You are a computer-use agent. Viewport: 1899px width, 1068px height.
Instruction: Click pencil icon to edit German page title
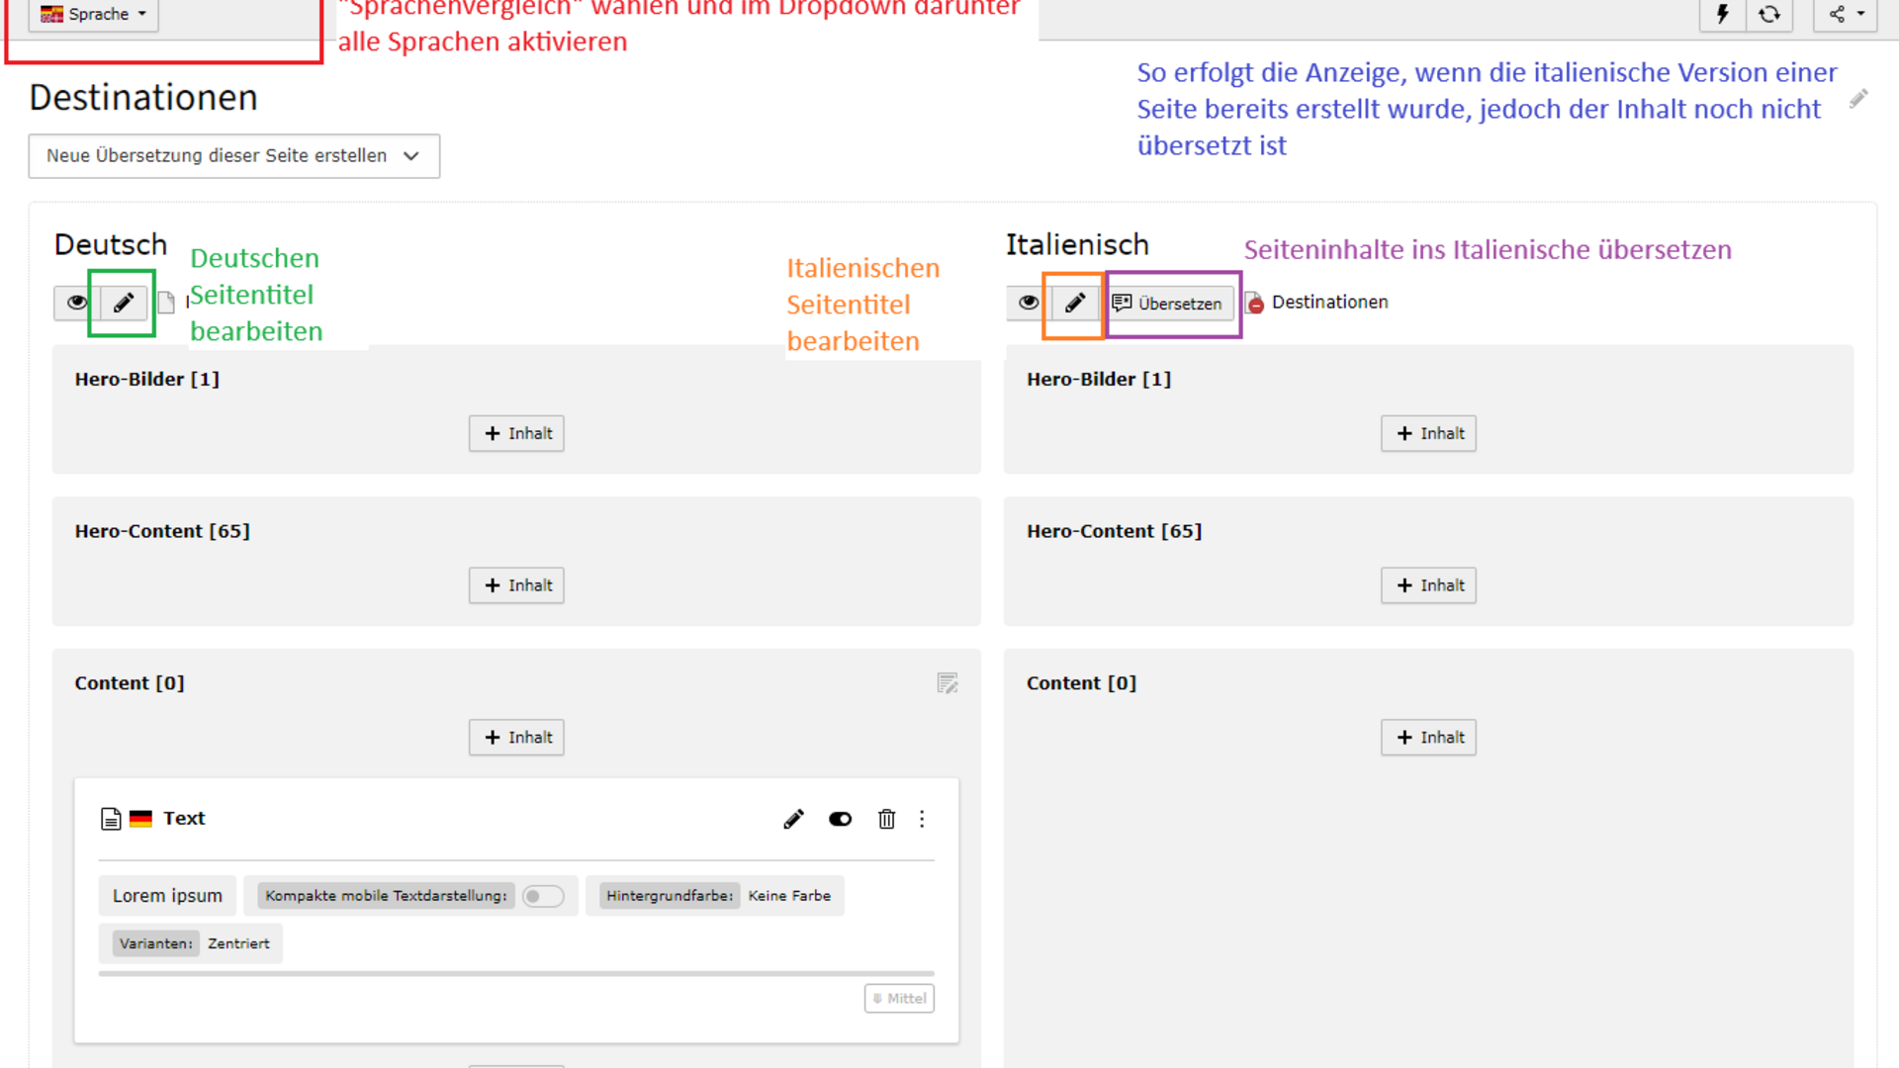tap(124, 303)
